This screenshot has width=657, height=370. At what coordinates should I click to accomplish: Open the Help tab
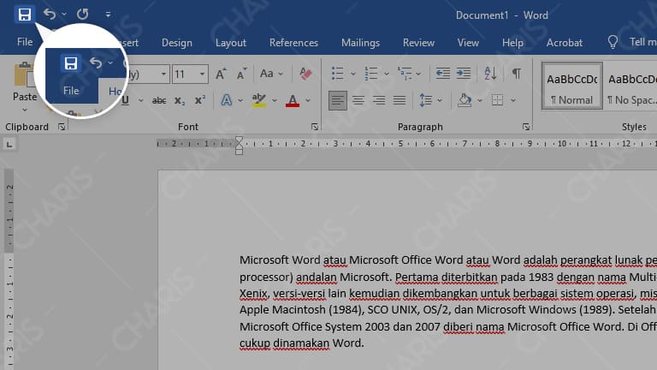click(512, 43)
